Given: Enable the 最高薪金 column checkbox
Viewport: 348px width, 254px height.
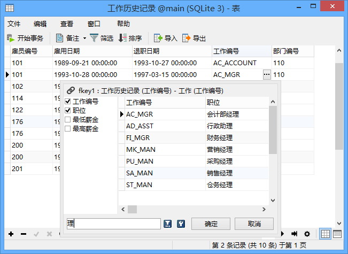Looking at the screenshot, I should [67, 128].
